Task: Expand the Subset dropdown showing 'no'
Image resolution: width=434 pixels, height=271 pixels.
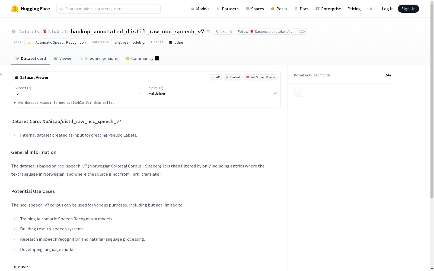Action: (79, 91)
